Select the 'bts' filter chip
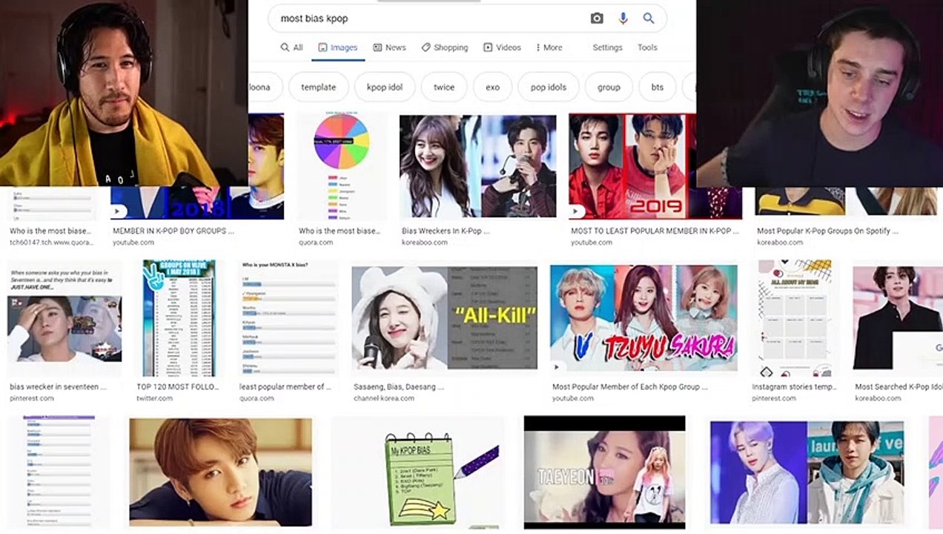The width and height of the screenshot is (943, 534). coord(657,87)
